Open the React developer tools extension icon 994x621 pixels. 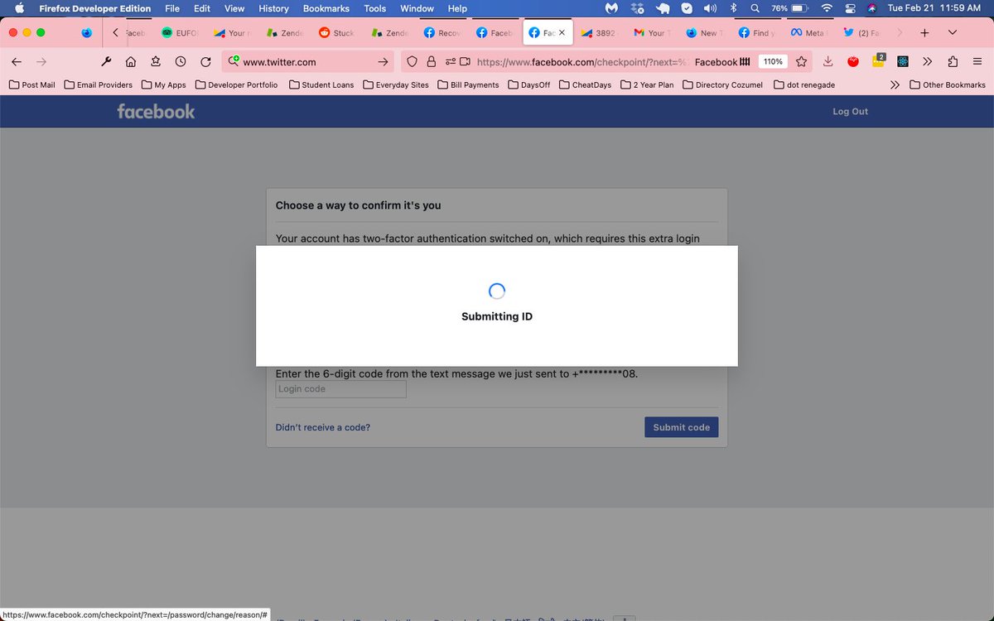[903, 61]
